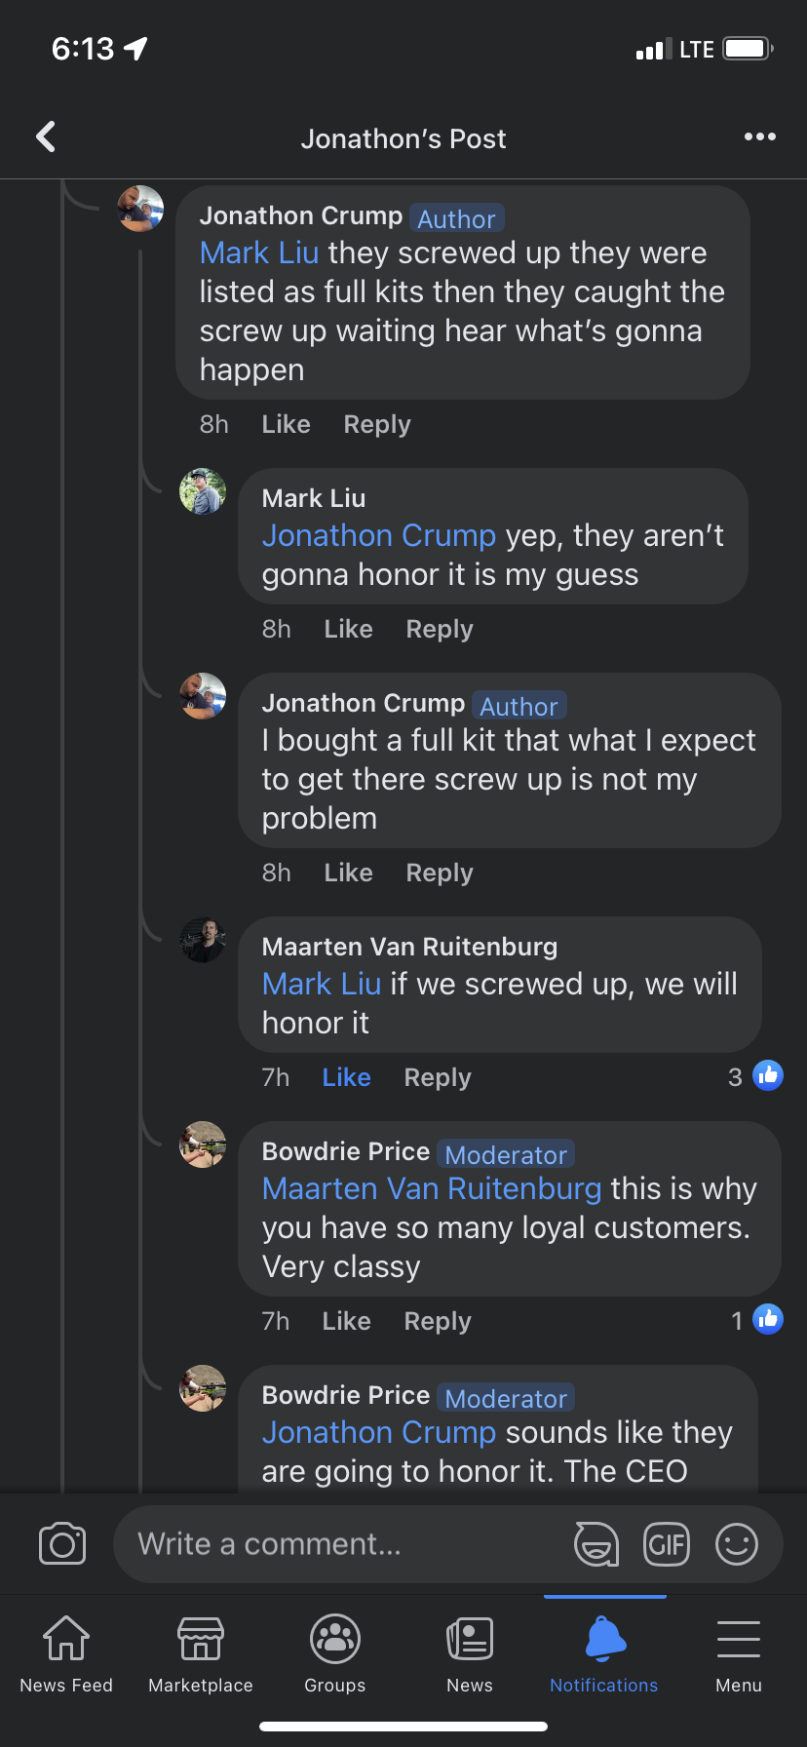807x1747 pixels.
Task: Open Mark Liu's profile picture
Action: pos(203,491)
